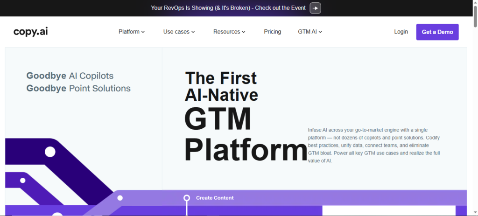Expand the Platform dropdown menu
This screenshot has height=216, width=478.
pyautogui.click(x=132, y=32)
